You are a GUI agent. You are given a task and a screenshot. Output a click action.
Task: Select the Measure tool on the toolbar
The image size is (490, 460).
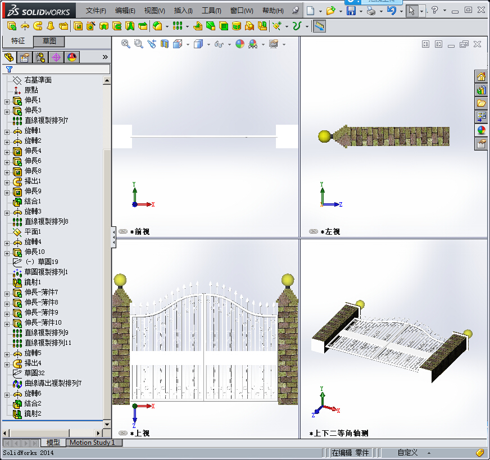pyautogui.click(x=319, y=26)
